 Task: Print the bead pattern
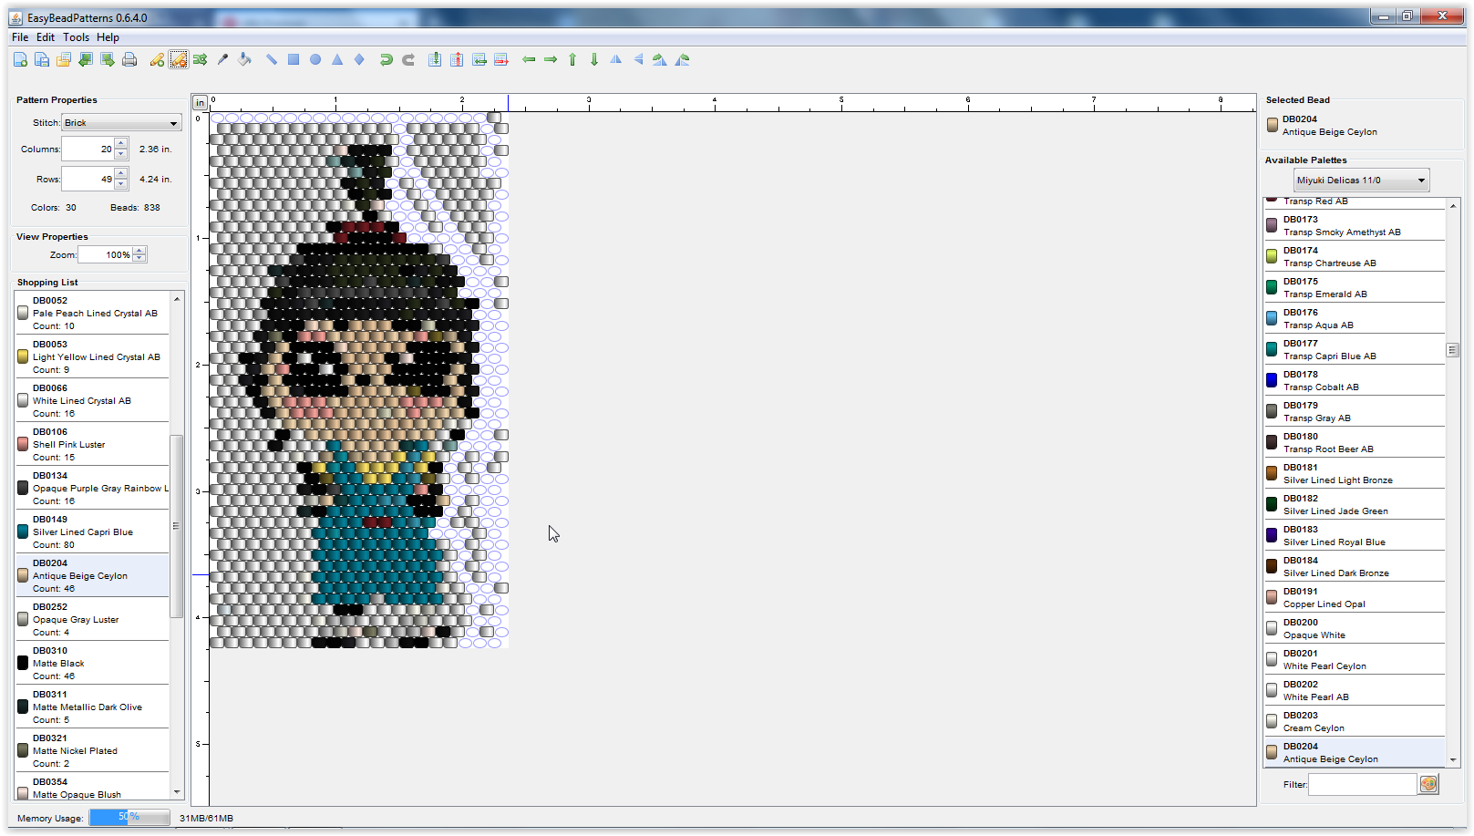130,58
